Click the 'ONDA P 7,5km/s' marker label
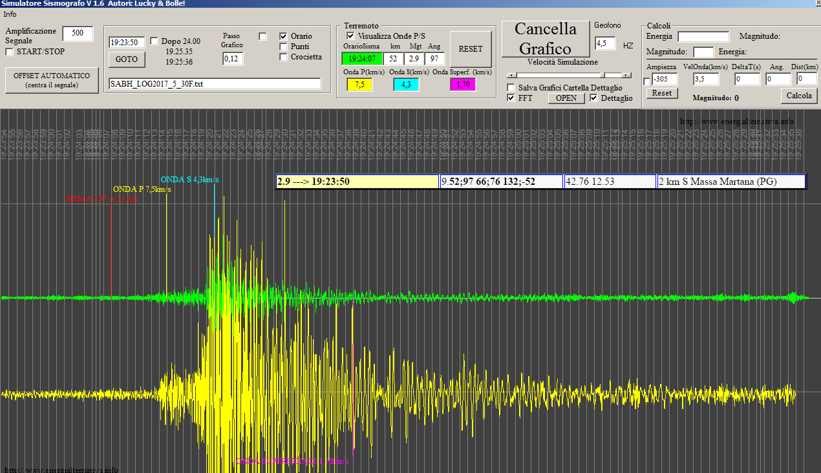The height and width of the screenshot is (473, 821). coord(142,189)
